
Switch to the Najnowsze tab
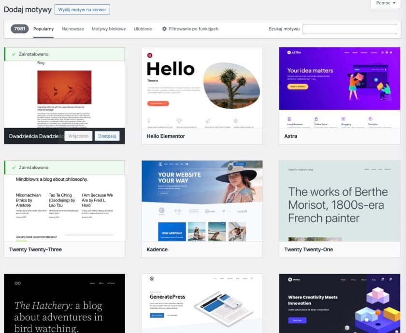click(x=73, y=29)
